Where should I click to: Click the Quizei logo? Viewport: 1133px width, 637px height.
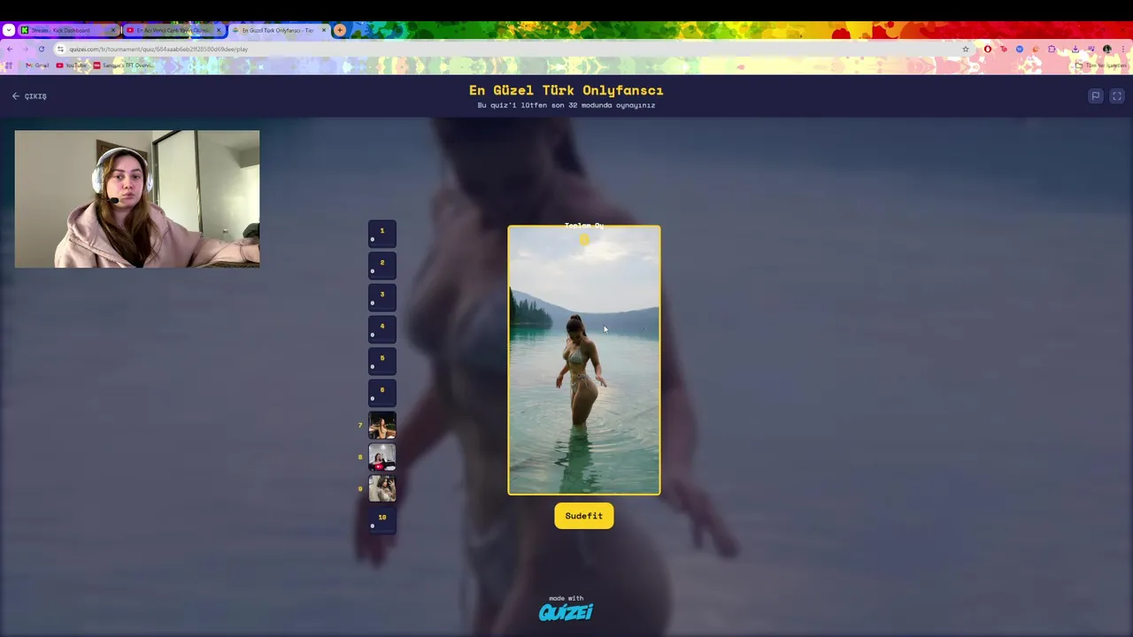pyautogui.click(x=566, y=611)
